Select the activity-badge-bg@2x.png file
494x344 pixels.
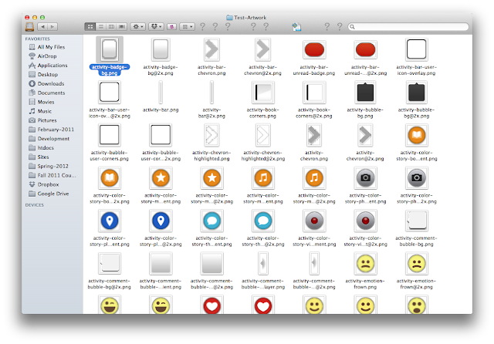tap(161, 49)
